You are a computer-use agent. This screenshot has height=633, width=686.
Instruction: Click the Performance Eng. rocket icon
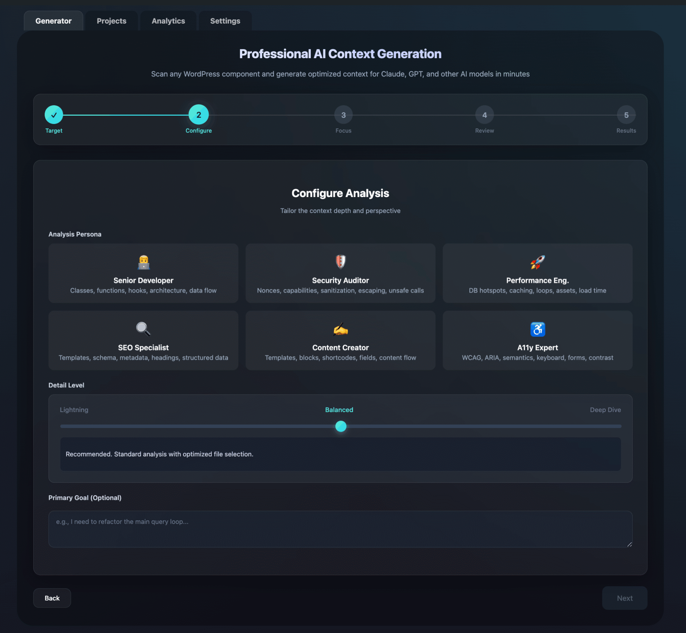[537, 262]
